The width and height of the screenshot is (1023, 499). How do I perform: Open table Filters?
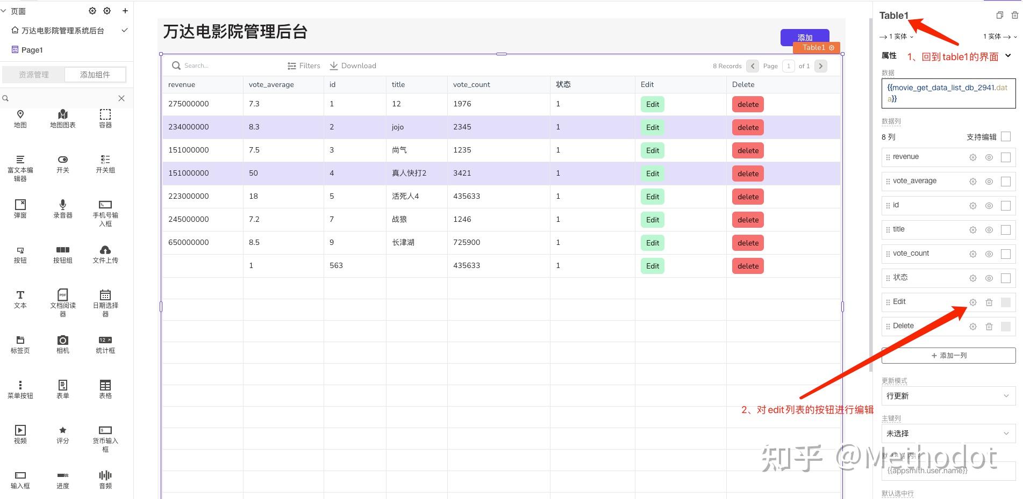pos(304,66)
